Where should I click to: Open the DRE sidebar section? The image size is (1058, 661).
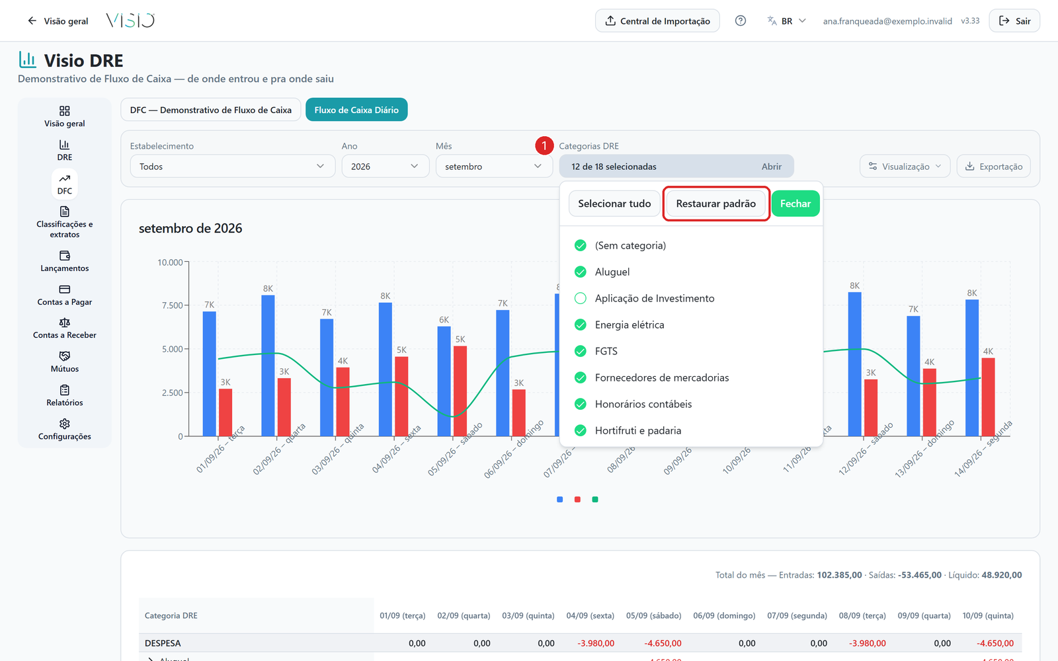[64, 150]
